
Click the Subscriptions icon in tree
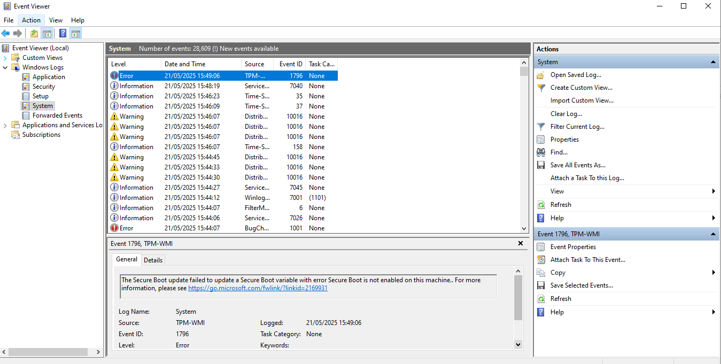click(x=15, y=135)
